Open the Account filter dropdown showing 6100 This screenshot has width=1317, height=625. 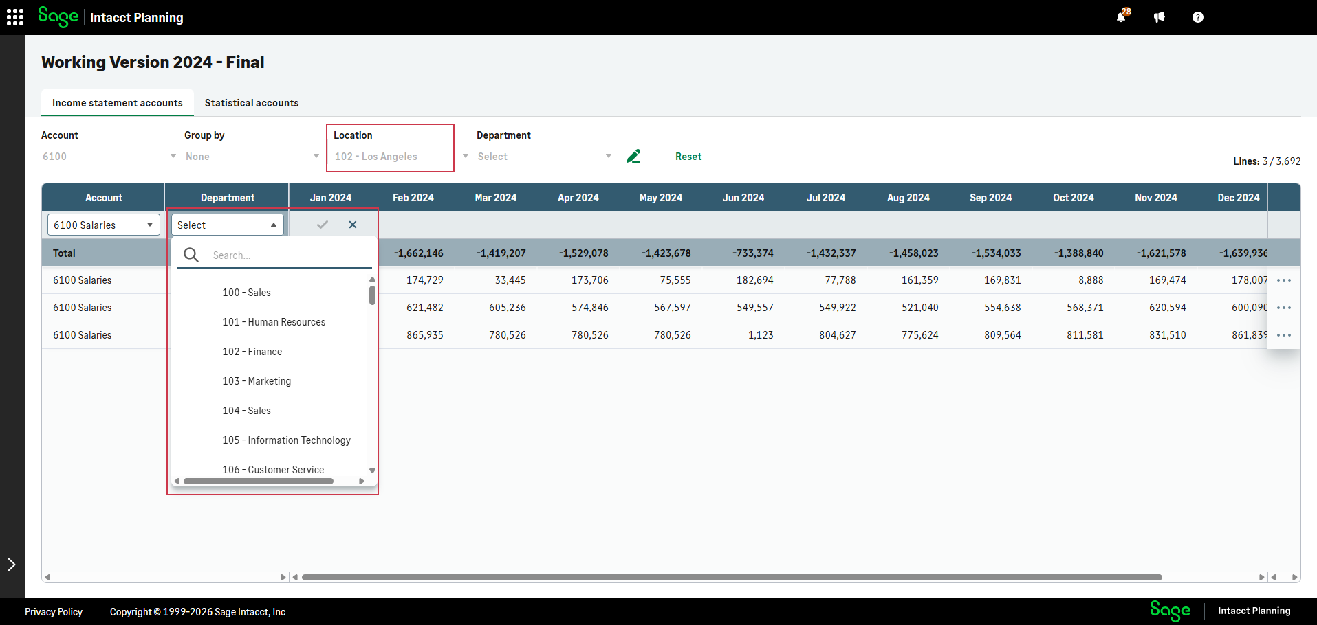[x=109, y=157]
